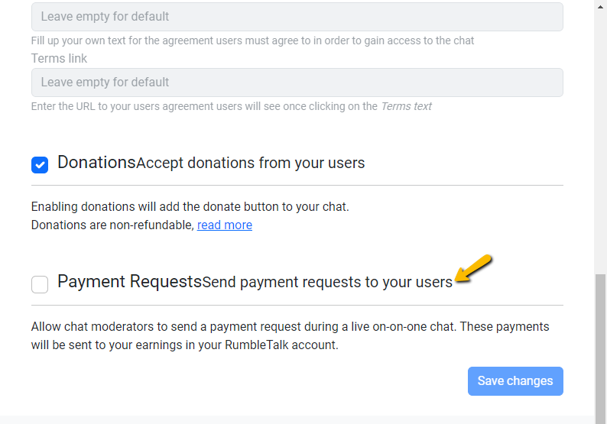
Task: Click the 'Enabling donations will add' description
Action: click(x=190, y=207)
